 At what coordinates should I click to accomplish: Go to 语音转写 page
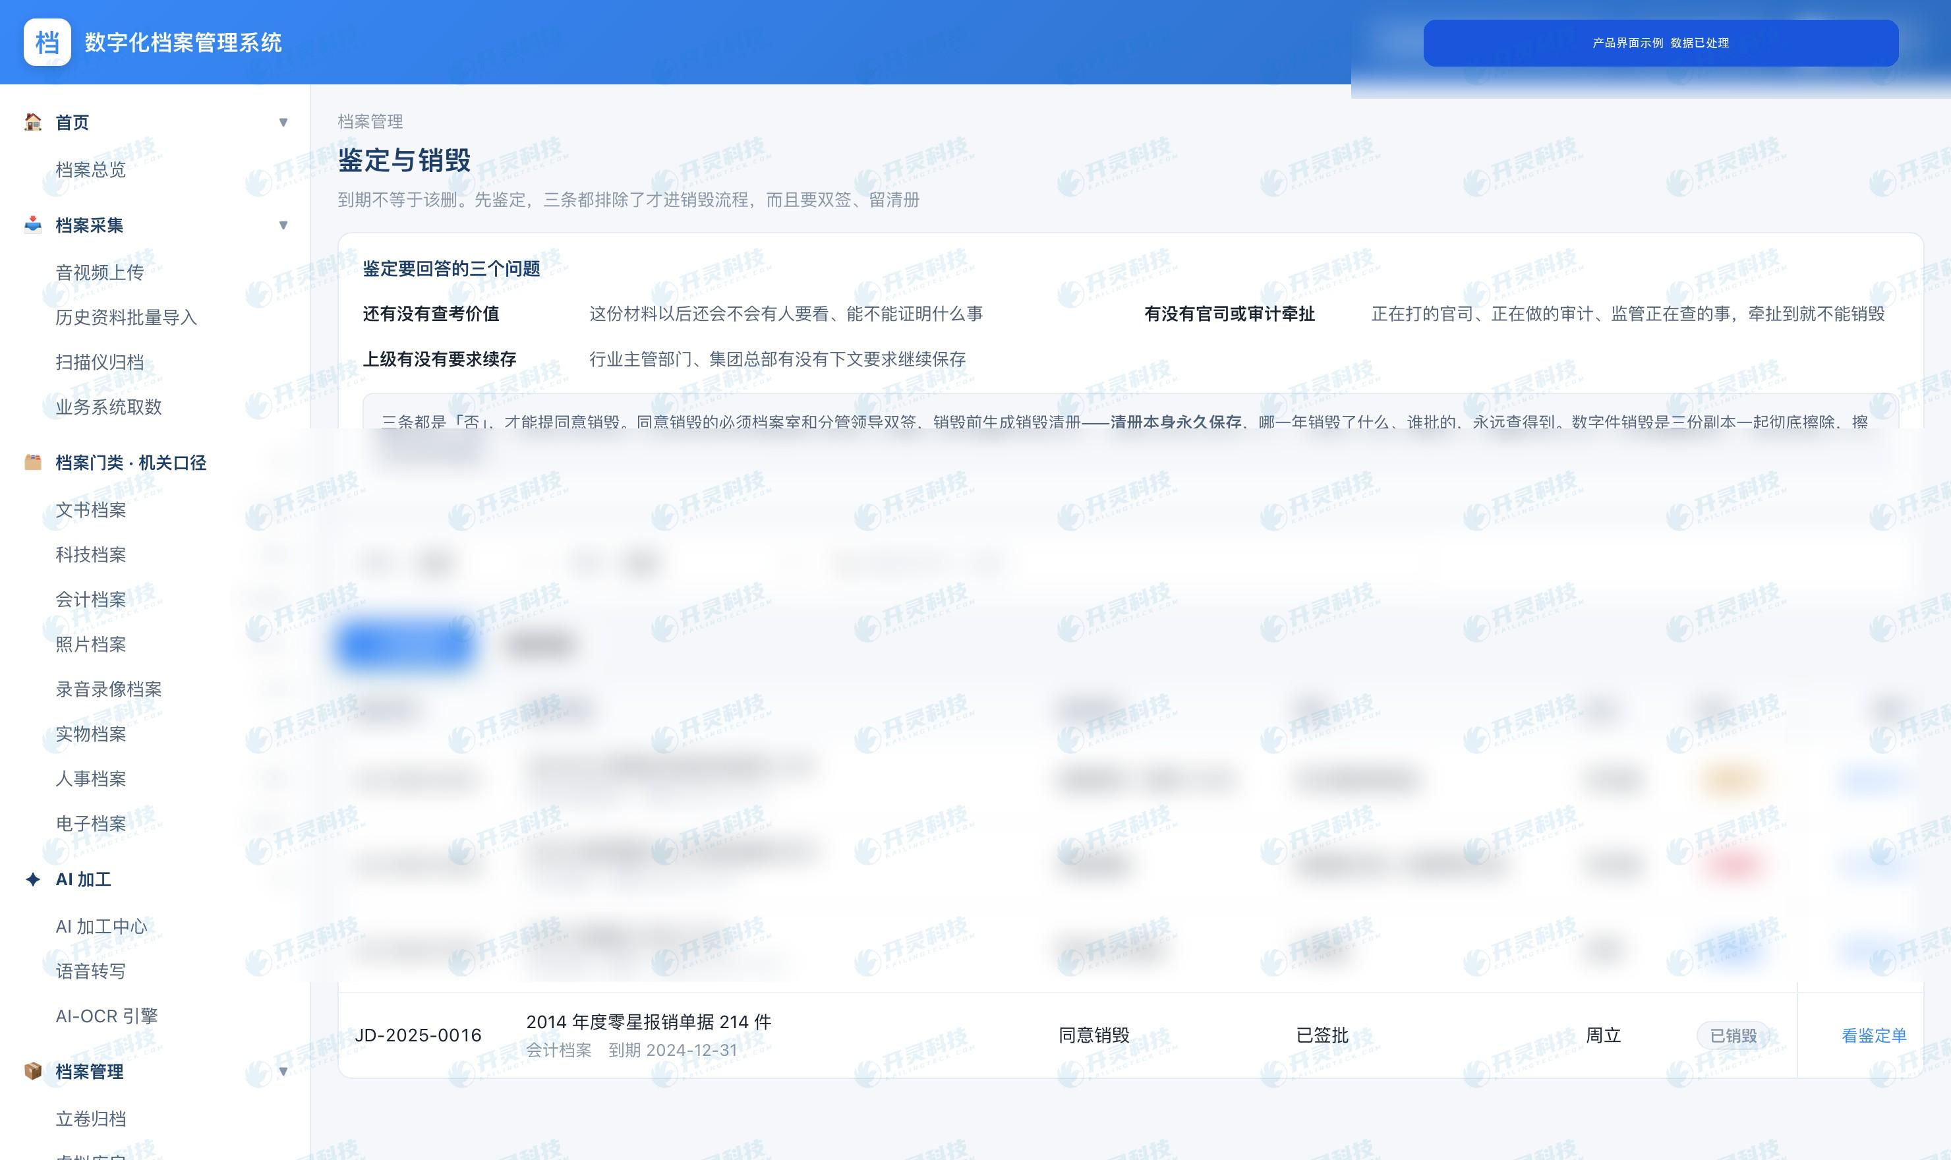91,971
